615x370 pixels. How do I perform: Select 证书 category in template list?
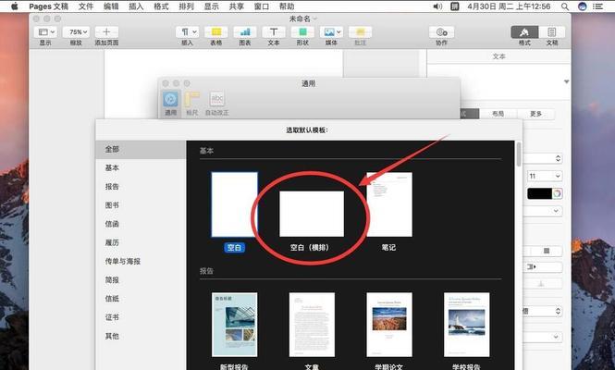tap(141, 317)
